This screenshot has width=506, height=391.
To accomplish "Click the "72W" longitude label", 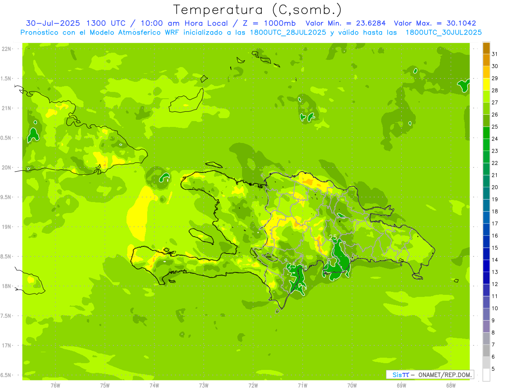I will tap(253, 386).
